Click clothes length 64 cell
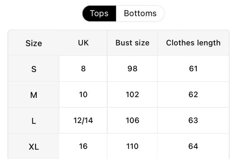Screen dimensions: 239x159 coord(193,146)
